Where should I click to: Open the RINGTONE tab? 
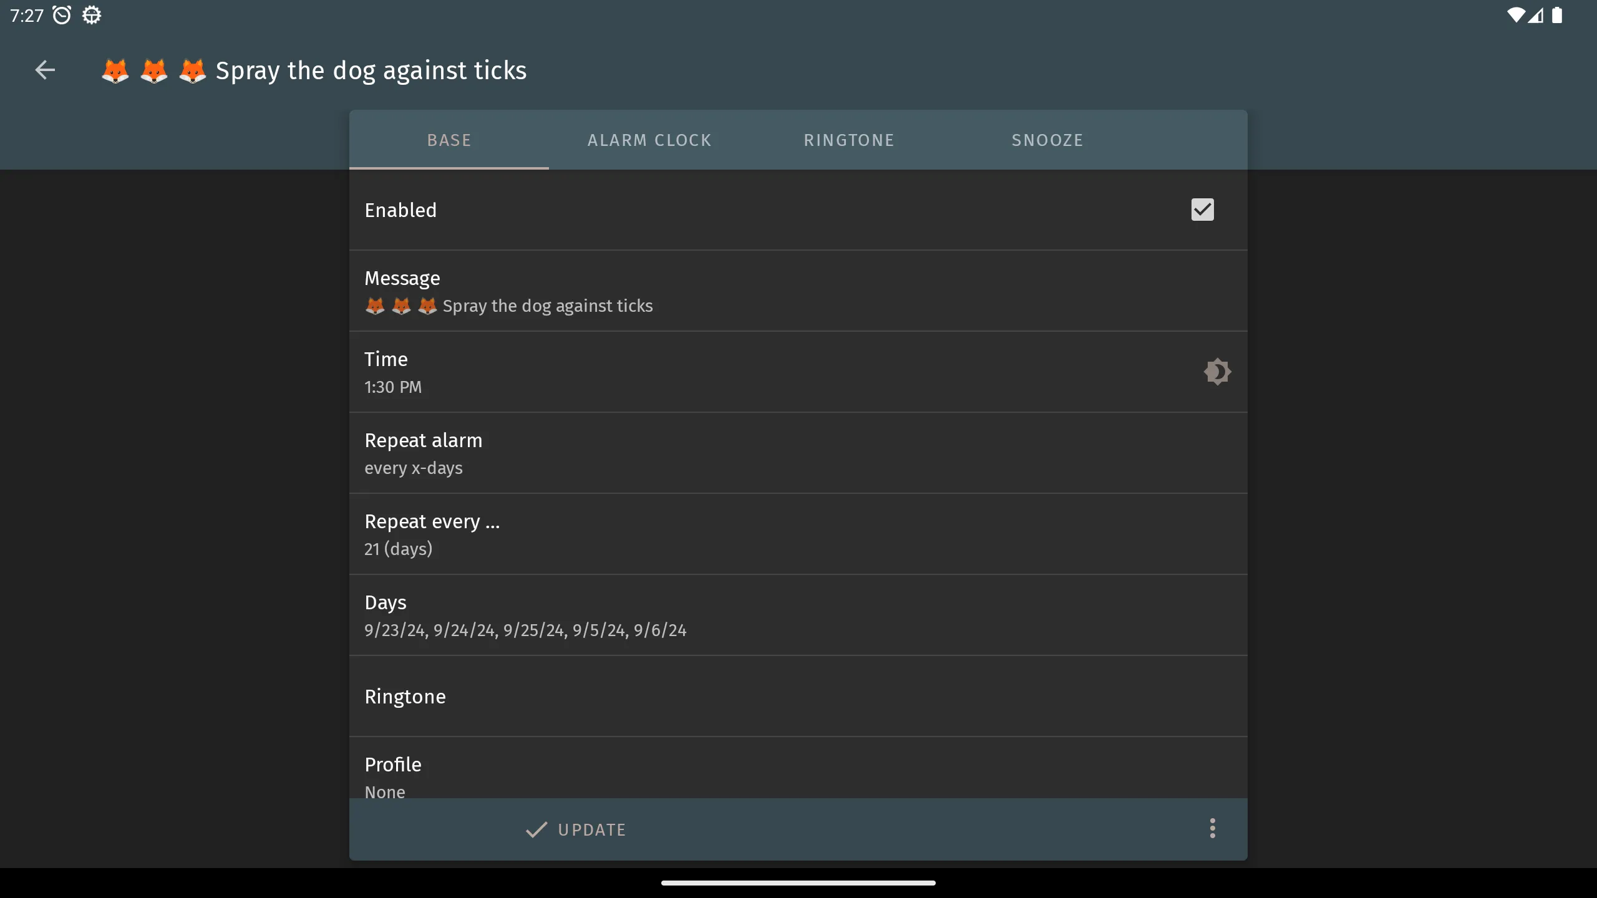pyautogui.click(x=848, y=140)
